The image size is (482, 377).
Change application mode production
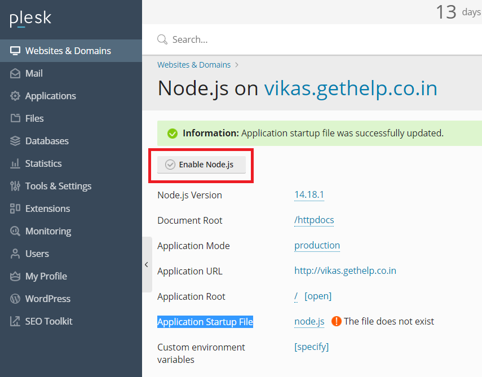point(317,246)
